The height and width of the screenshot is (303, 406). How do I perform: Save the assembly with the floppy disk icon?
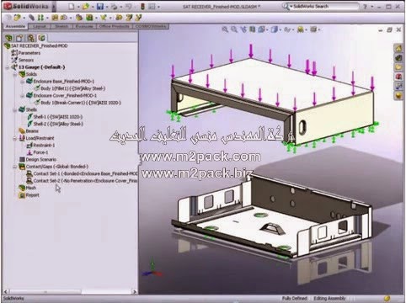(100, 6)
